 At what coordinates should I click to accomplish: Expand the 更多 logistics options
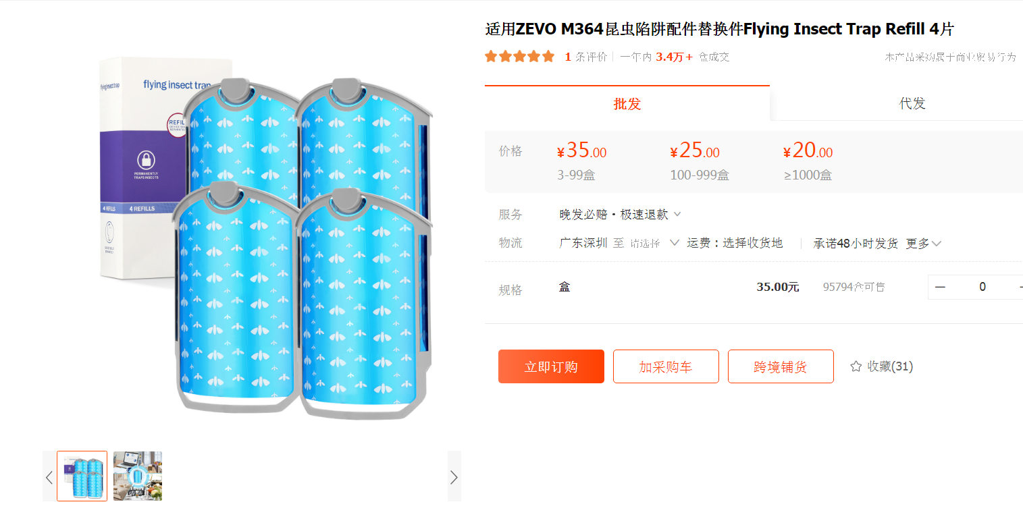click(923, 244)
